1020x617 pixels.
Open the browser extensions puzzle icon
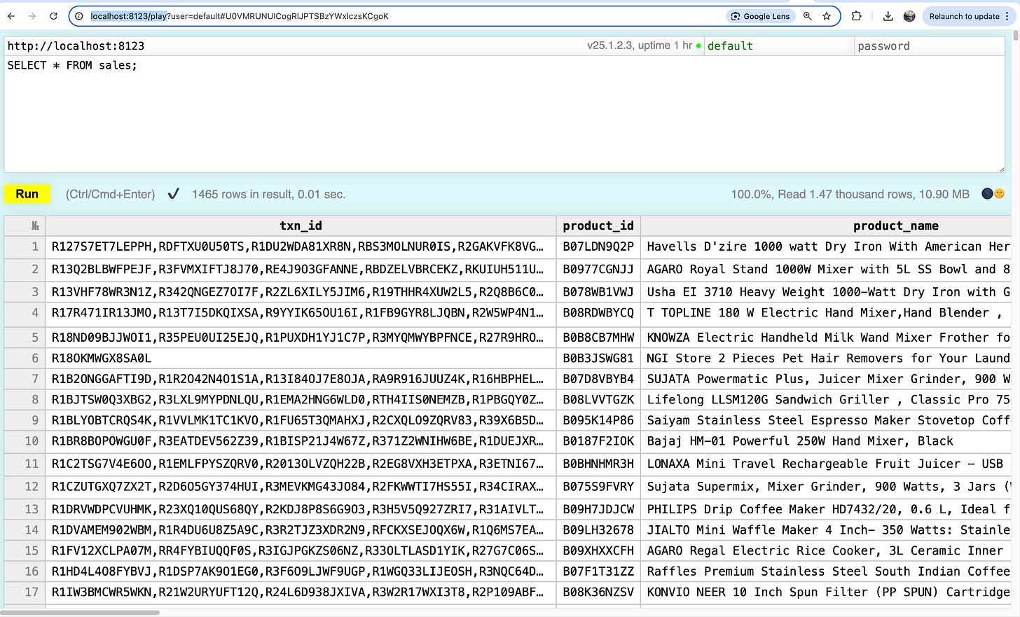856,16
